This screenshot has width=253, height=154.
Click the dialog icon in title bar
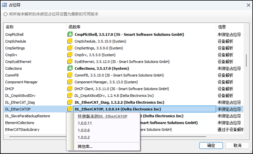(x=5, y=5)
